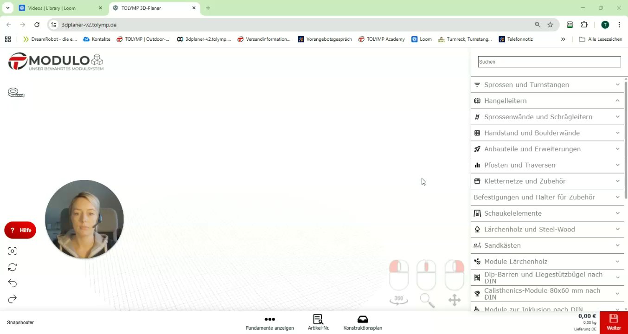Click the 360 rotate hint icon
Viewport: 628px width, 334px height.
(398, 300)
